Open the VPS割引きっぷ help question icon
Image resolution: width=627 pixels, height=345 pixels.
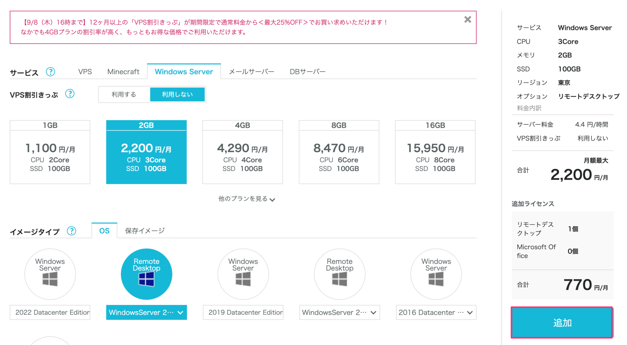point(70,94)
